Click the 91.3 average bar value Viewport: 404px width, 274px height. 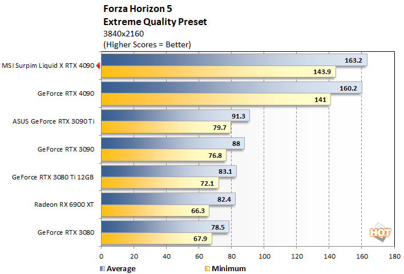239,116
